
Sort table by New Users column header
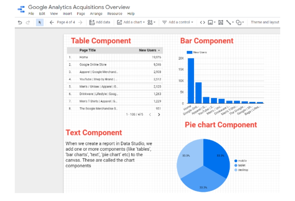coord(149,50)
